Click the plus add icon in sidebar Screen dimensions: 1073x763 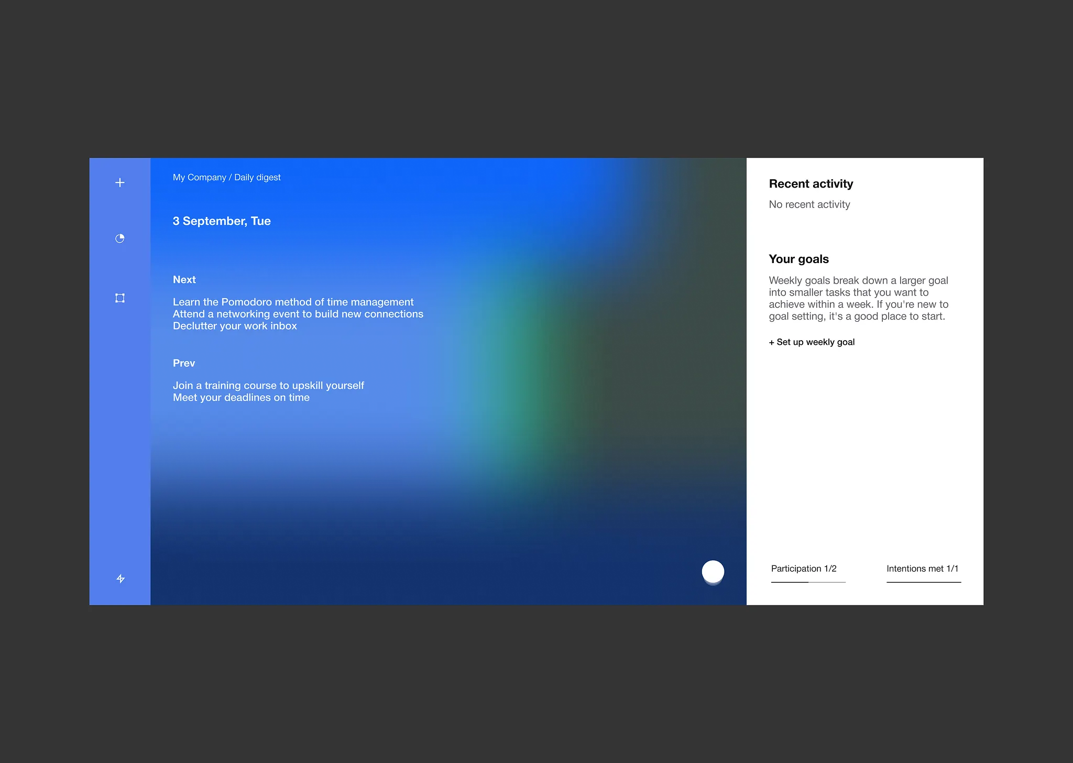pos(120,182)
